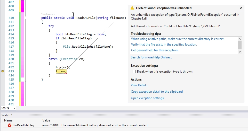The image size is (248, 131).
Task: Click the 'Watch 1' panel title
Action: (7, 115)
